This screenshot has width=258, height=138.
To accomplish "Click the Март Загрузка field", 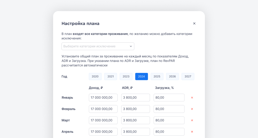I will coord(169,120).
